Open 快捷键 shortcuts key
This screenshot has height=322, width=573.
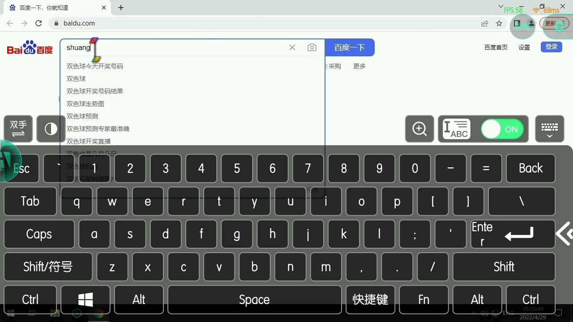click(370, 299)
